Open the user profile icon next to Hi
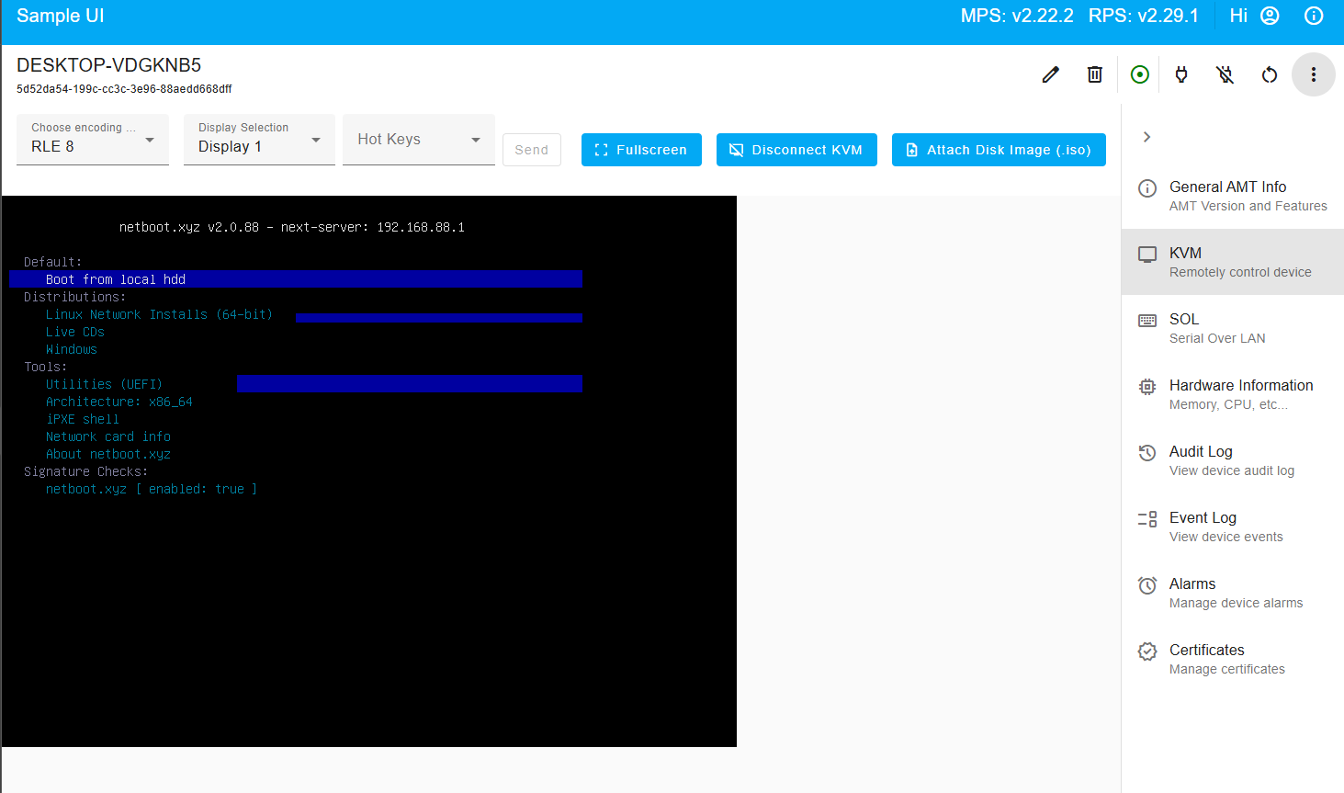The height and width of the screenshot is (793, 1344). (x=1269, y=16)
